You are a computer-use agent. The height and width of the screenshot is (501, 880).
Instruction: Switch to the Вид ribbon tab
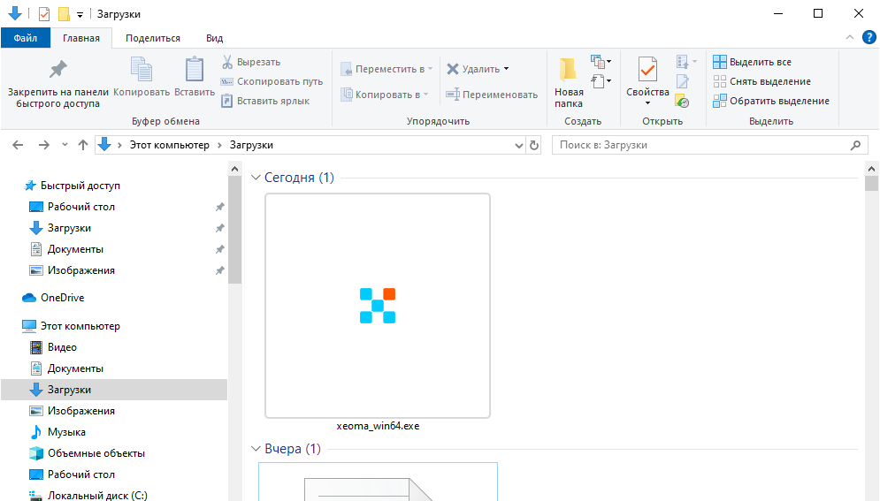tap(214, 38)
